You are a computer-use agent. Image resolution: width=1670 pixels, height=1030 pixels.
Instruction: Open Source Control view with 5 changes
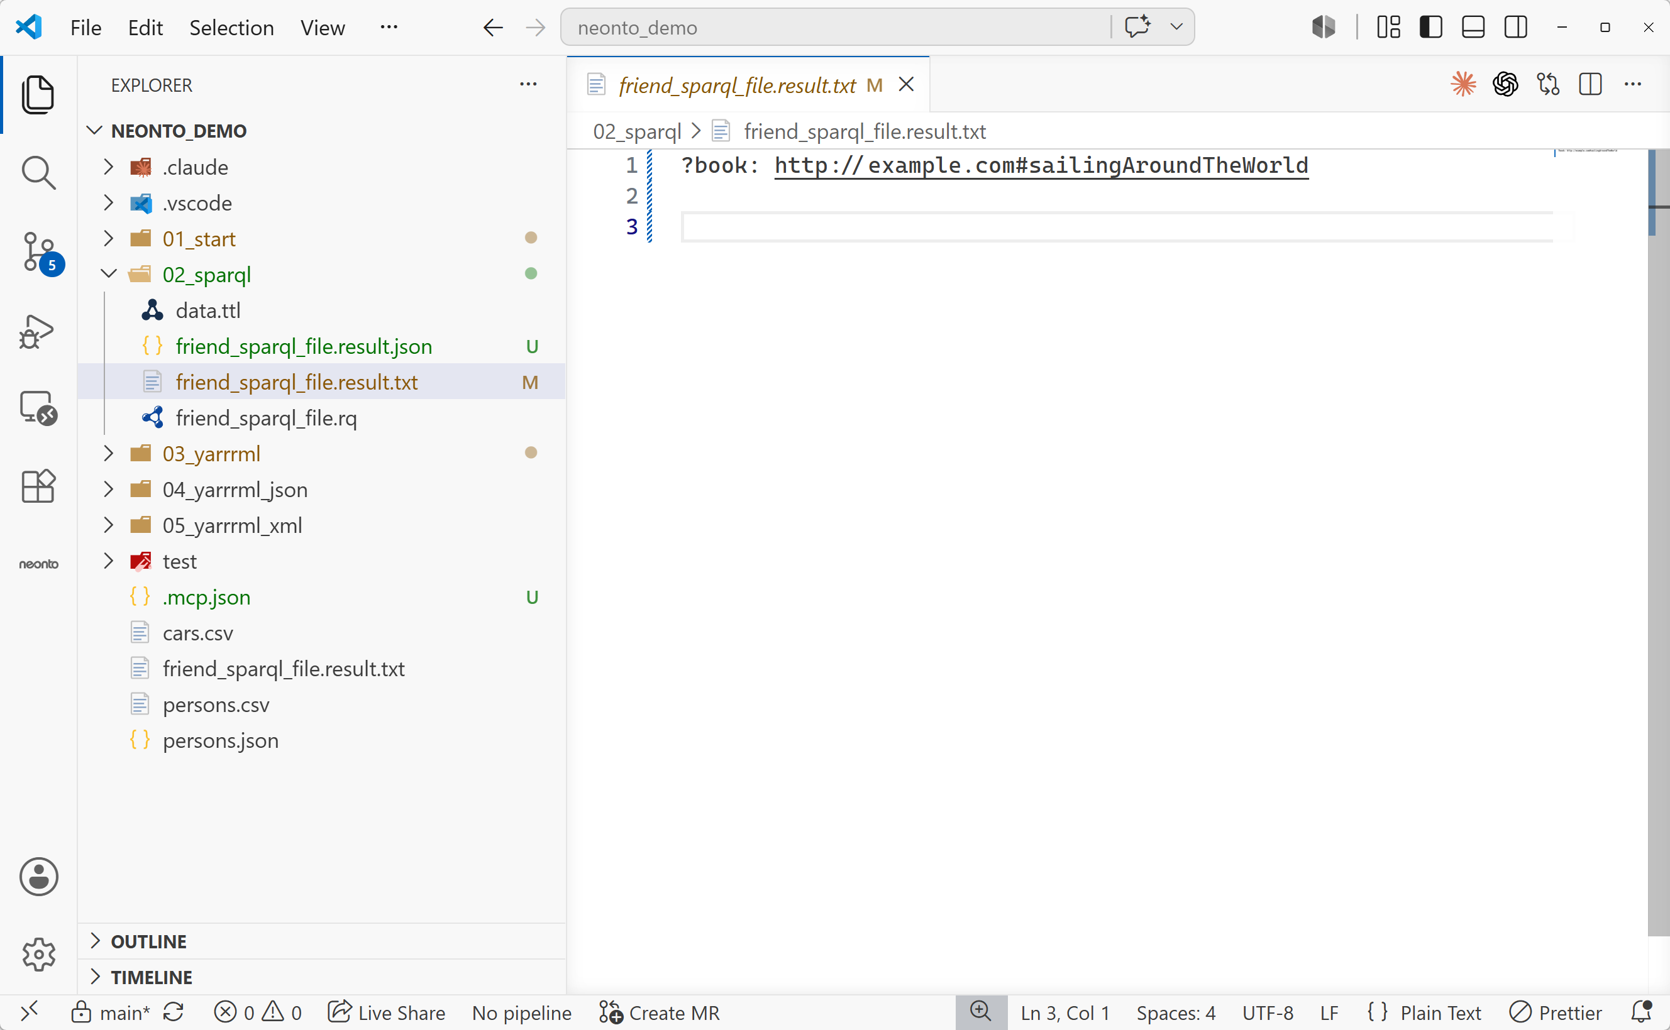[x=40, y=253]
